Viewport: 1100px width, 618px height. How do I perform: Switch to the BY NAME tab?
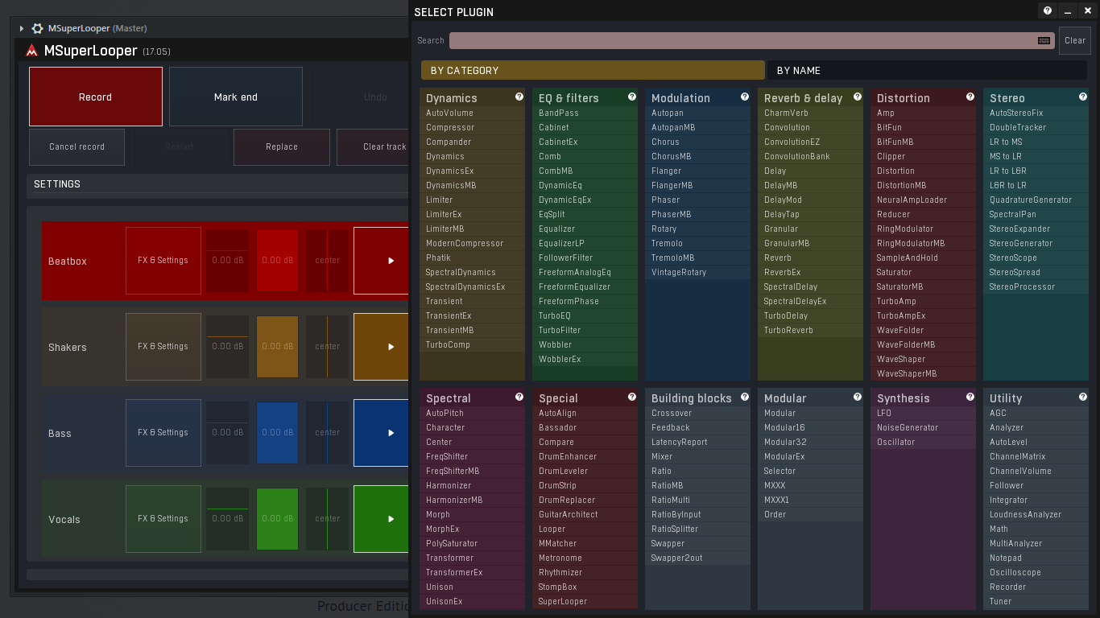928,70
